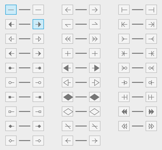
Task: Pick the crow's foot many end endpoint
Action: [x=151, y=39]
